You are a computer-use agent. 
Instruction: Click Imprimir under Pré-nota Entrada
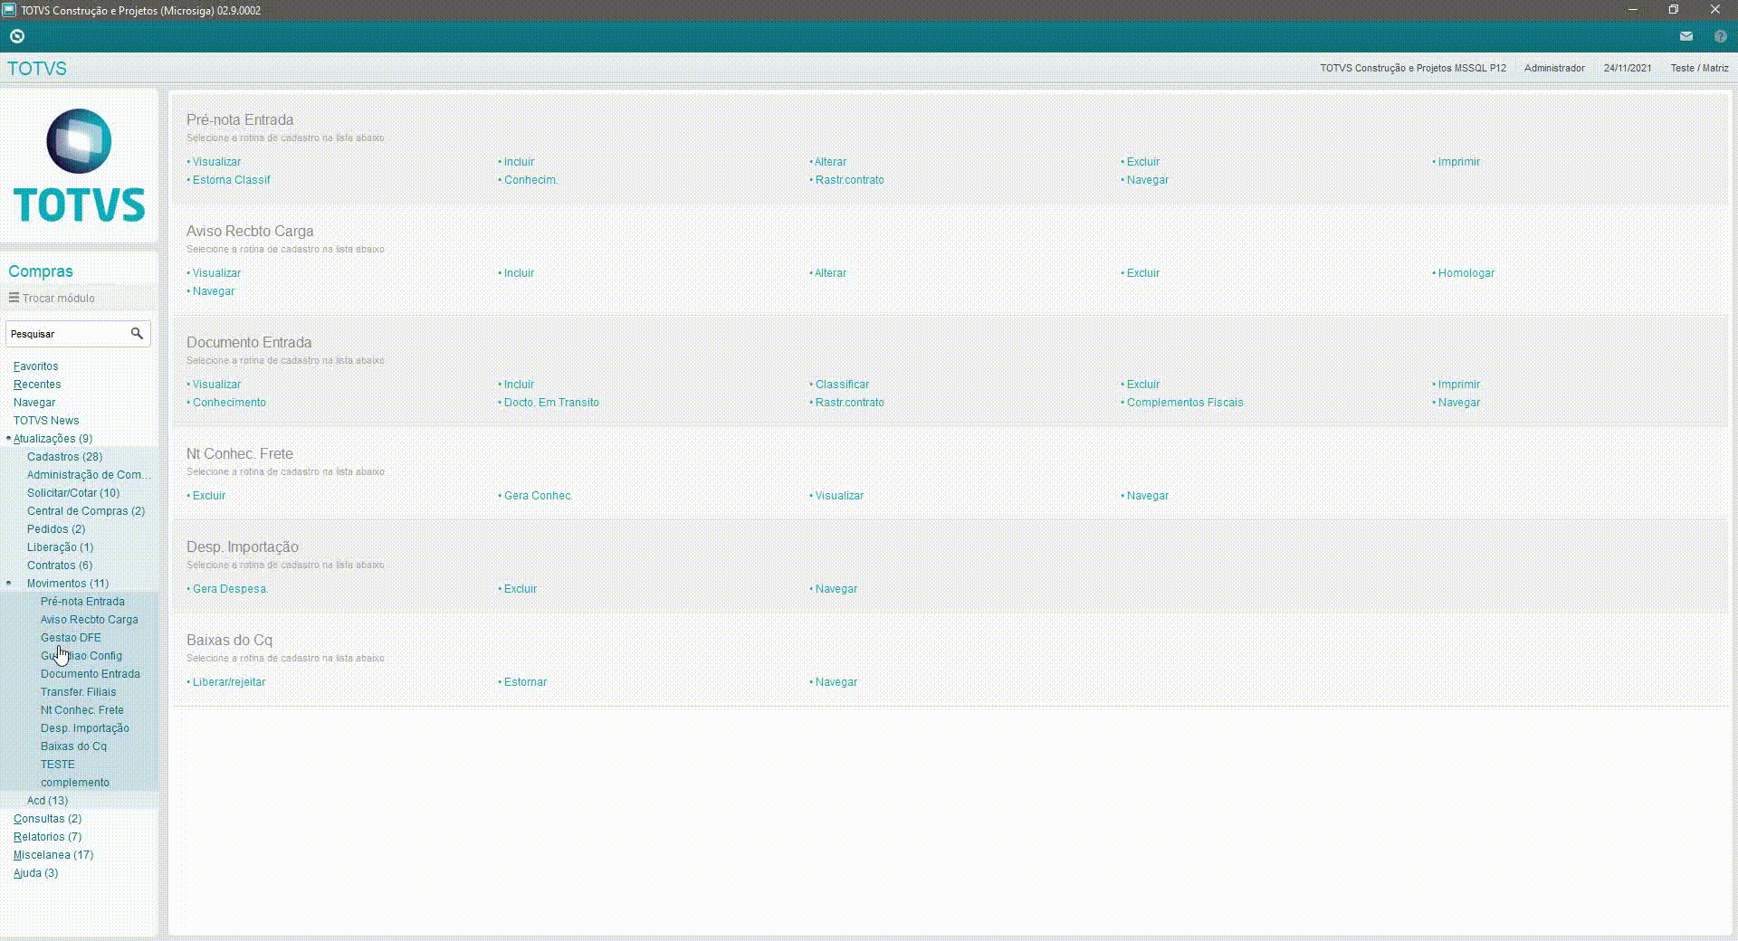(x=1459, y=162)
